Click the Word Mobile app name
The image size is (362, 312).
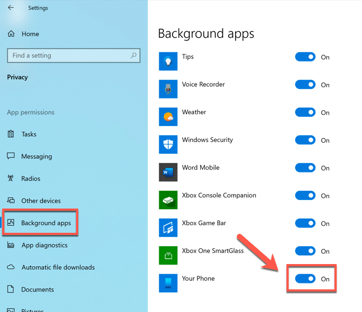click(201, 168)
